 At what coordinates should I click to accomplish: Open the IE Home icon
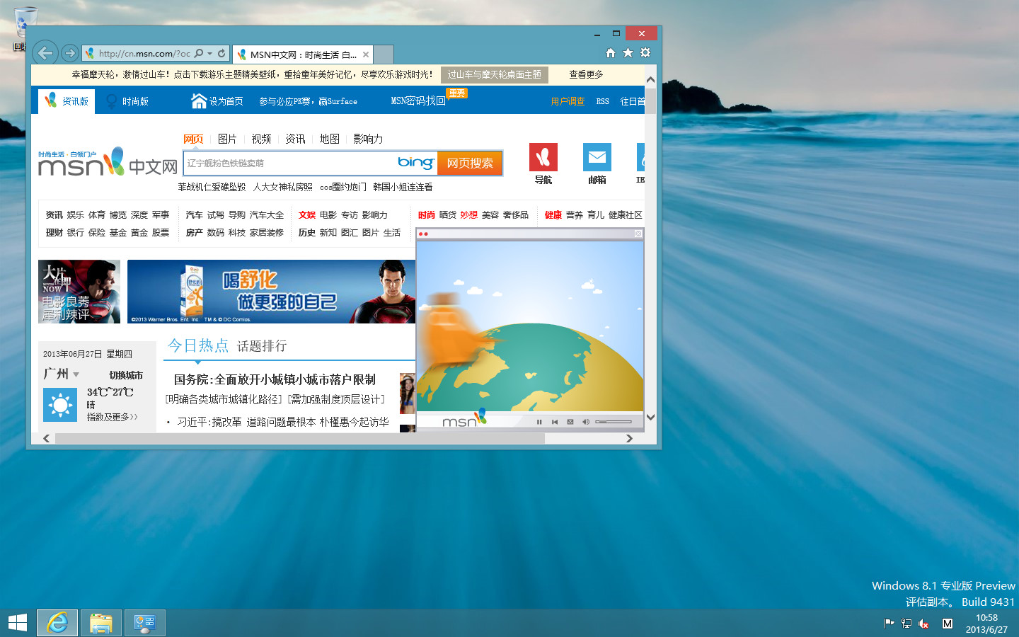click(610, 53)
